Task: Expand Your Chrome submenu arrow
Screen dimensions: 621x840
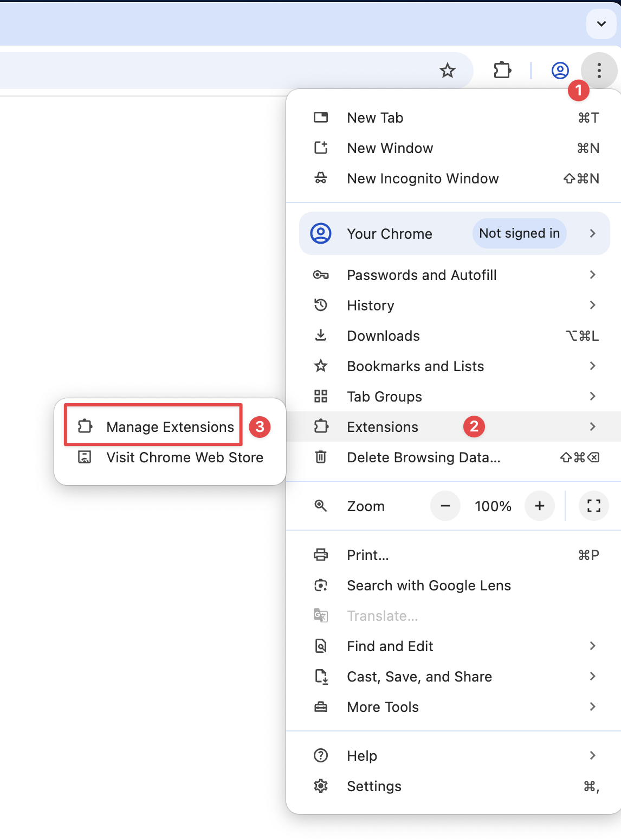Action: pyautogui.click(x=593, y=233)
